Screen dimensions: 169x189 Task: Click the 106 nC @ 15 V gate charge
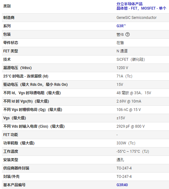coord(129,110)
